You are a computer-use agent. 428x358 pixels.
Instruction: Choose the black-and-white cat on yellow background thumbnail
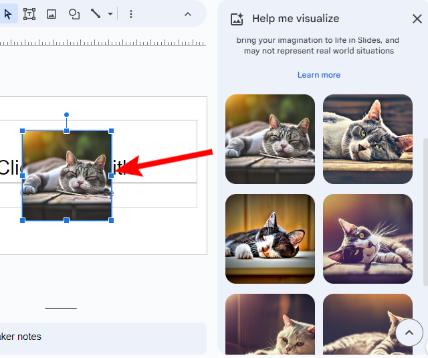[270, 239]
